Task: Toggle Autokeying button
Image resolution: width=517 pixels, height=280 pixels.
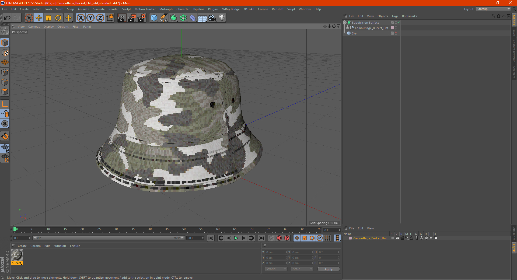Action: click(279, 238)
